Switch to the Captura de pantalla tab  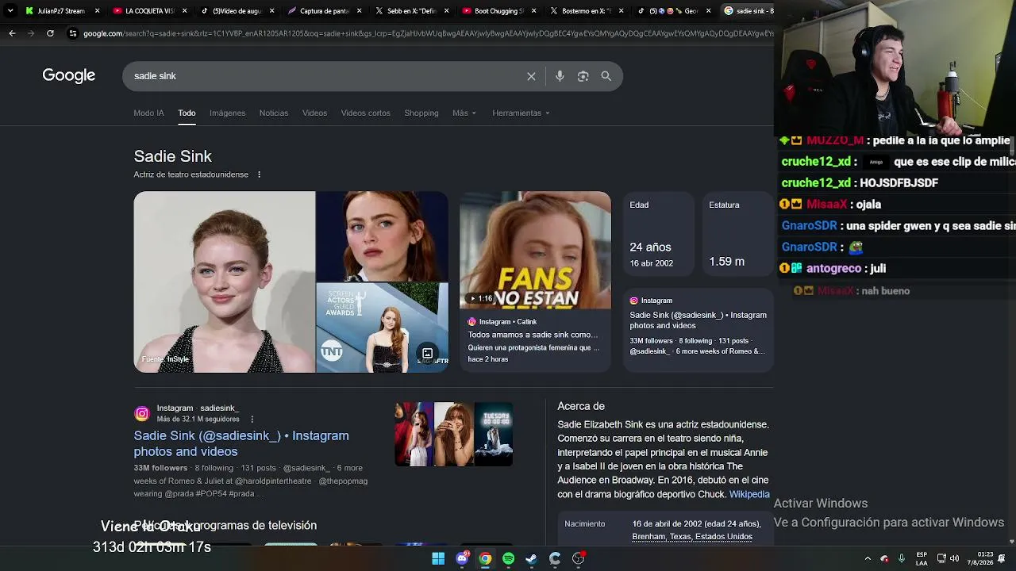323,11
